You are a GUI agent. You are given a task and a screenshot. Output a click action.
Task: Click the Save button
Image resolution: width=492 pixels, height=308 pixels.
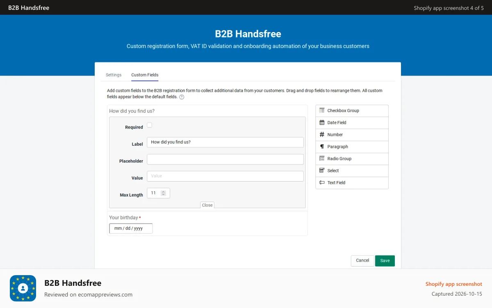pos(385,261)
